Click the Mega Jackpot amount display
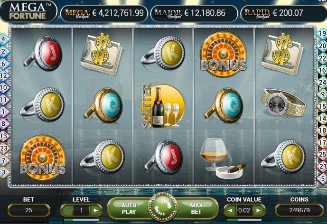The width and height of the screenshot is (327, 224). tap(104, 13)
